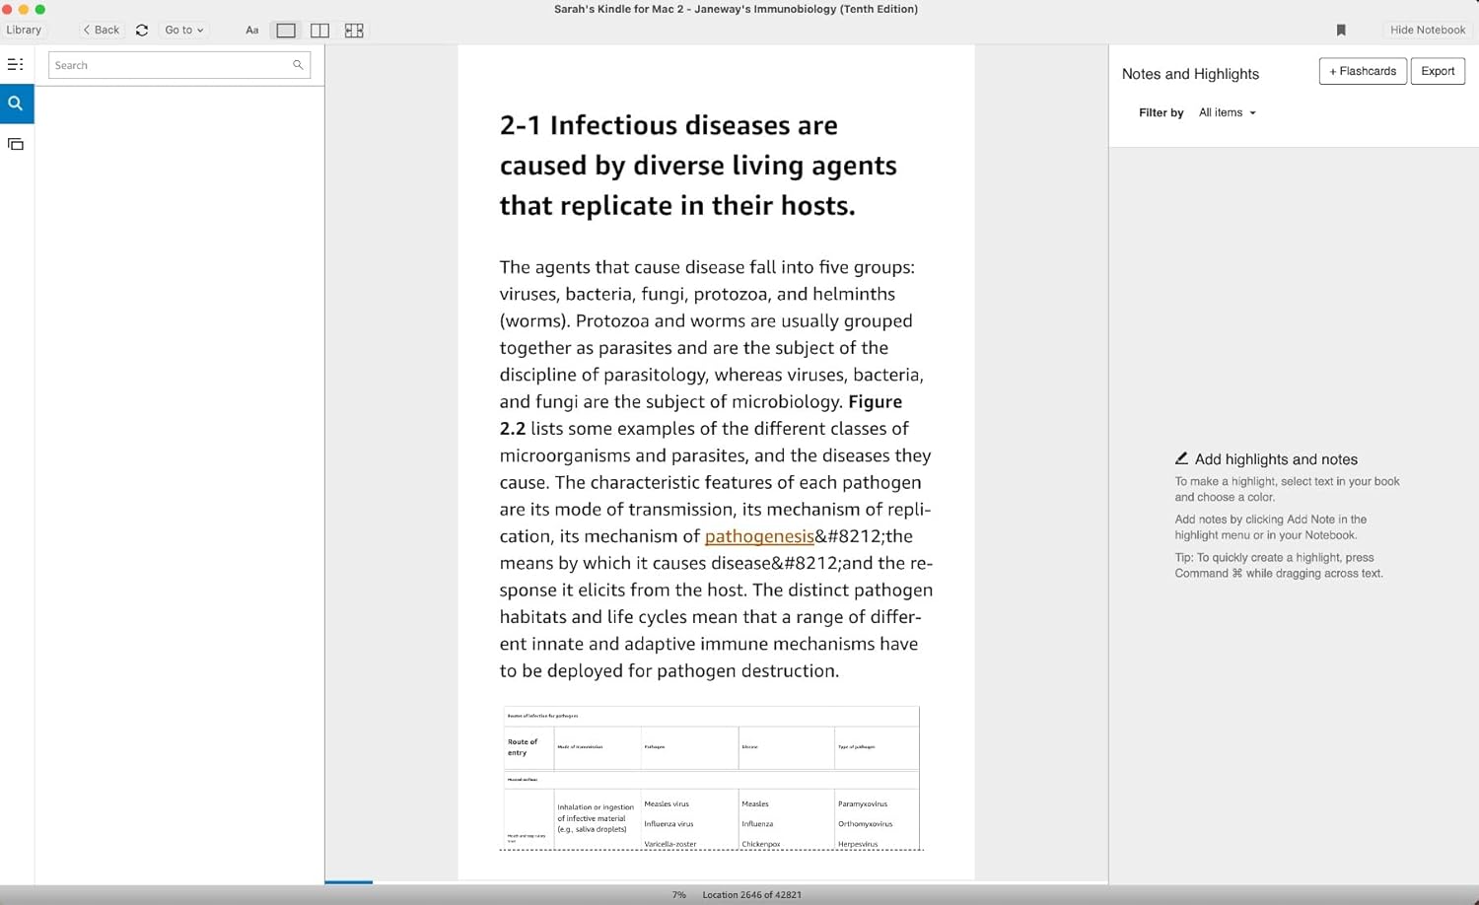1479x905 pixels.
Task: Create flashcards with the + Flashcards button
Action: [1362, 71]
